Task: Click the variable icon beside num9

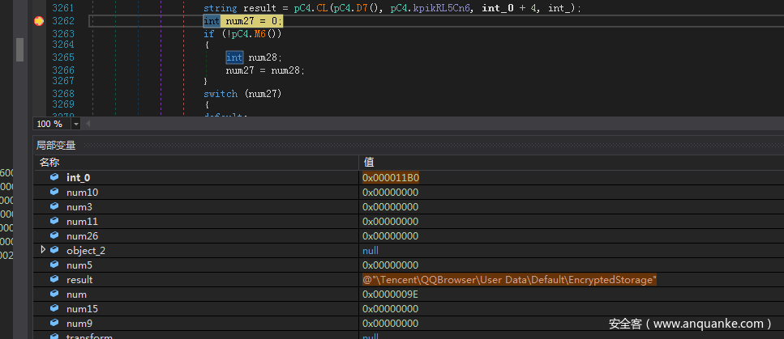Action: pos(54,324)
